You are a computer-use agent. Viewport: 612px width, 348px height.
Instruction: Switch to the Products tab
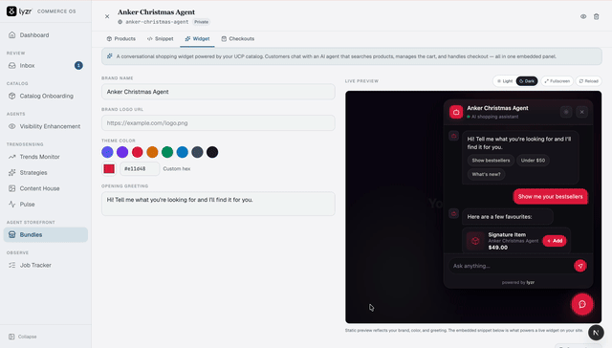(121, 38)
